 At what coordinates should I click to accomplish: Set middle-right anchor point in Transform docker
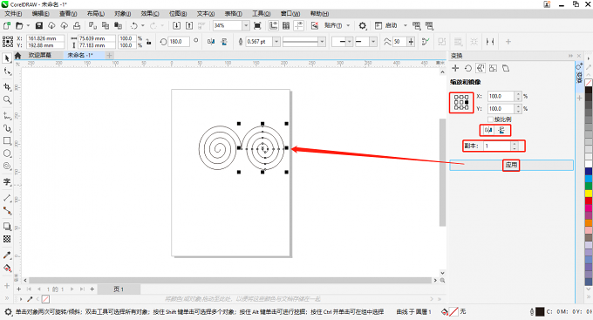click(x=467, y=102)
